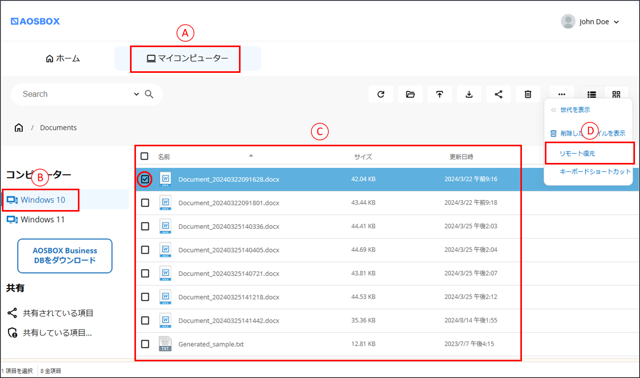
Task: Click the share icon in the toolbar
Action: point(498,94)
